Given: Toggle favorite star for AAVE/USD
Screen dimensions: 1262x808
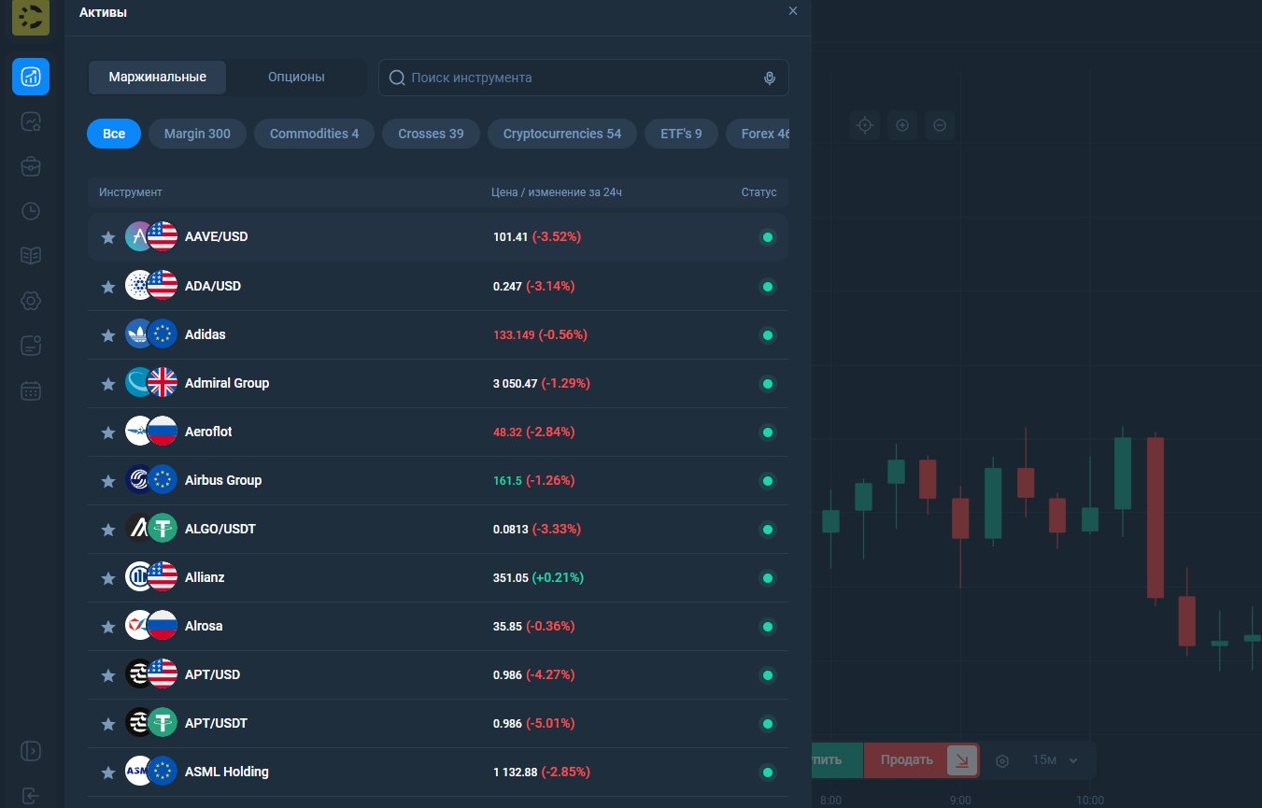Looking at the screenshot, I should coord(108,237).
